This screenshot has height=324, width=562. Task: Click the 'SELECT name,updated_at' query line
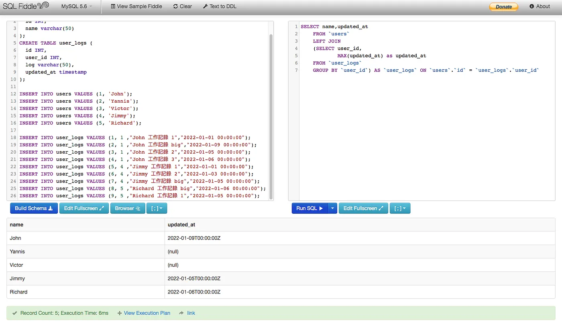click(334, 26)
